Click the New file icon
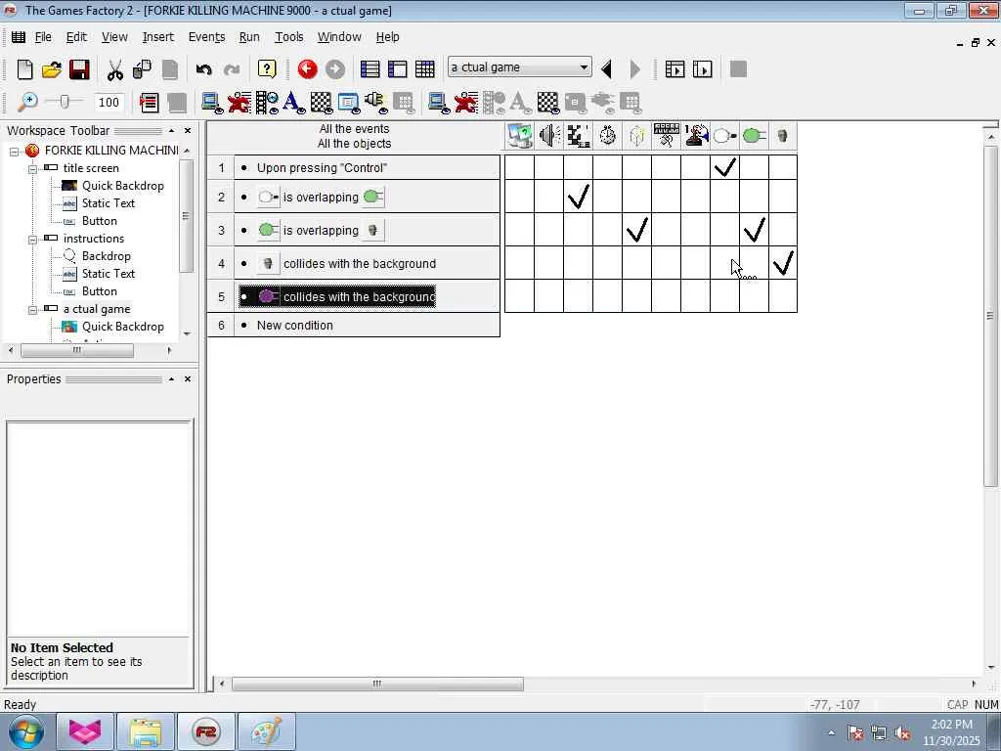Image resolution: width=1001 pixels, height=751 pixels. pyautogui.click(x=24, y=69)
